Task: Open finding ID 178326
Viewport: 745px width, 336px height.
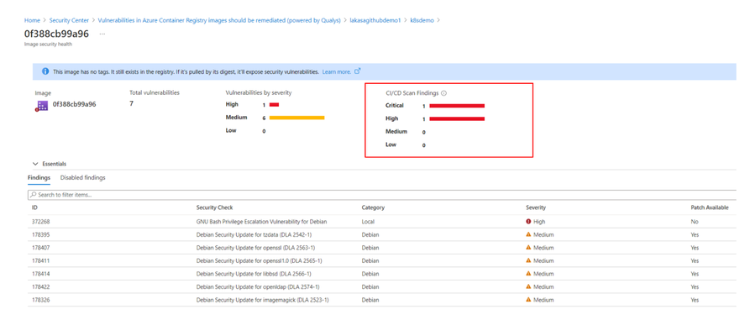Action: point(40,300)
